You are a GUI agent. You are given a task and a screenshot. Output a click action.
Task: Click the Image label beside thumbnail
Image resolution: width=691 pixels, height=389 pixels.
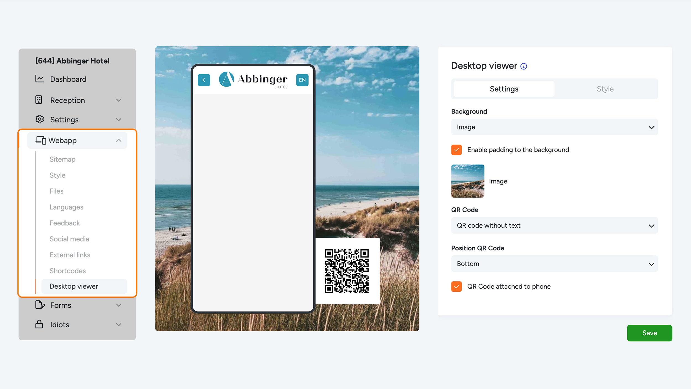coord(498,181)
